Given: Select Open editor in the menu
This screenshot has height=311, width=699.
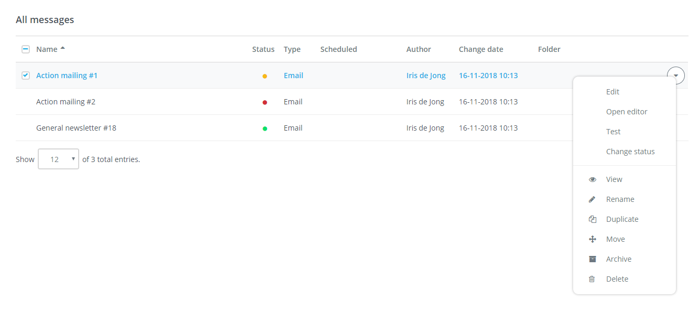Looking at the screenshot, I should coord(627,112).
